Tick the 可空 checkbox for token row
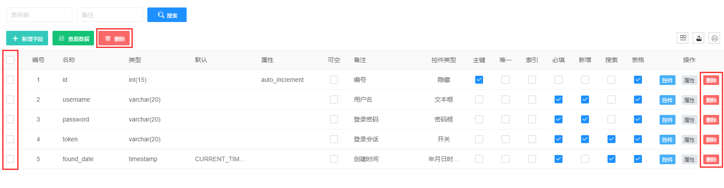Screen dimensions: 724x188 pyautogui.click(x=334, y=139)
